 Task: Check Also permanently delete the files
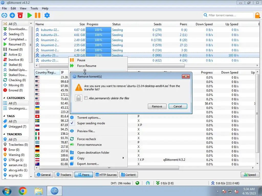(x=86, y=98)
